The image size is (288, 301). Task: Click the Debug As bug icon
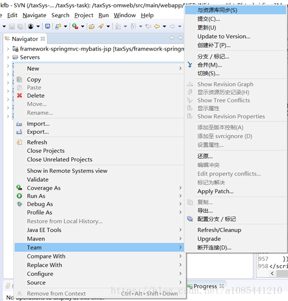coord(19,204)
